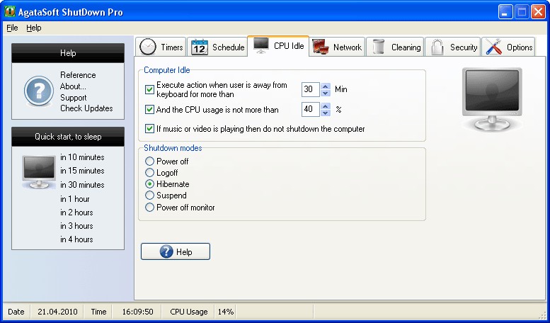Select the Suspend radio button
550x323 pixels.
click(x=150, y=195)
